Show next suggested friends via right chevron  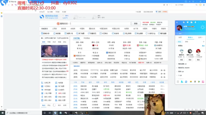click(204, 53)
